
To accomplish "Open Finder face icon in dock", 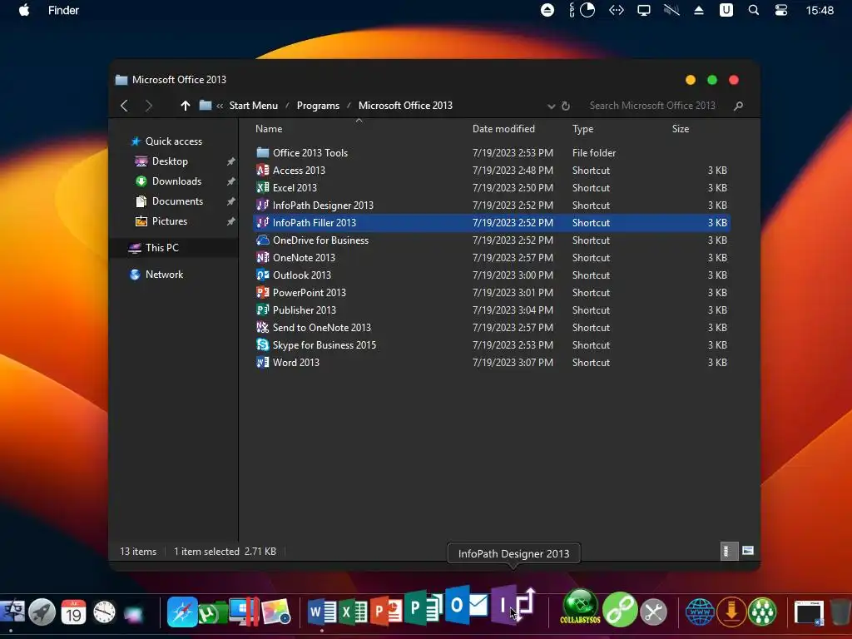I will pyautogui.click(x=12, y=612).
